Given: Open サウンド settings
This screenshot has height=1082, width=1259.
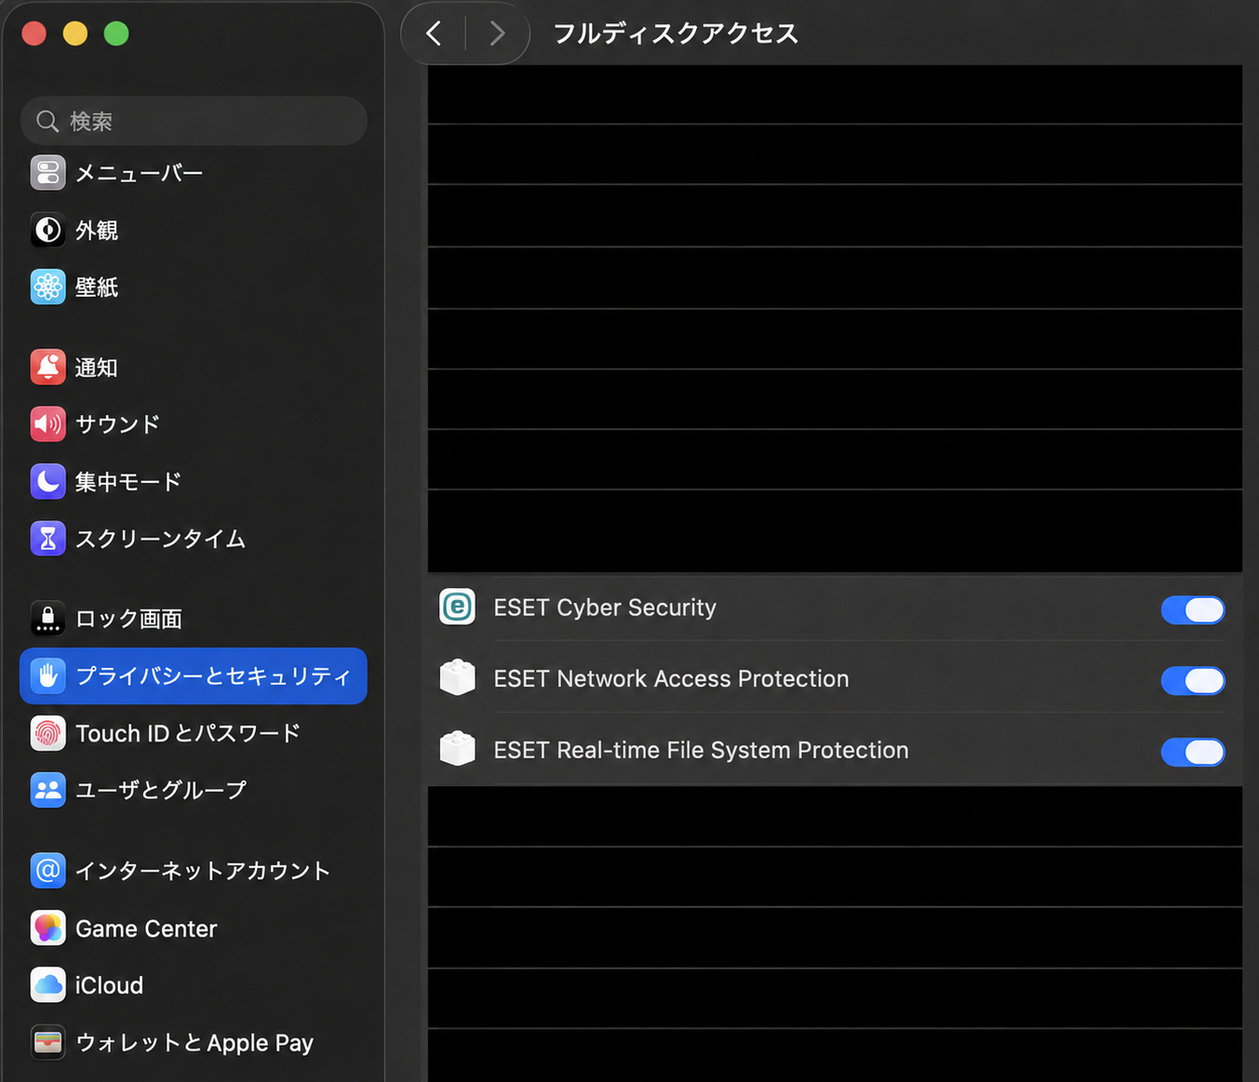Looking at the screenshot, I should [x=118, y=424].
